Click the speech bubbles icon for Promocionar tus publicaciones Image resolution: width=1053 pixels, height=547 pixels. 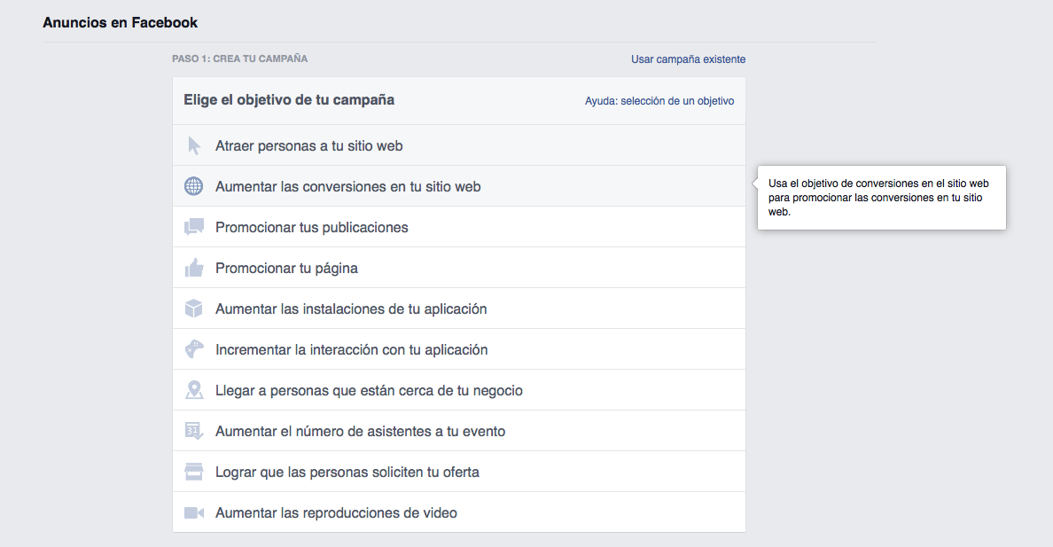pyautogui.click(x=194, y=226)
